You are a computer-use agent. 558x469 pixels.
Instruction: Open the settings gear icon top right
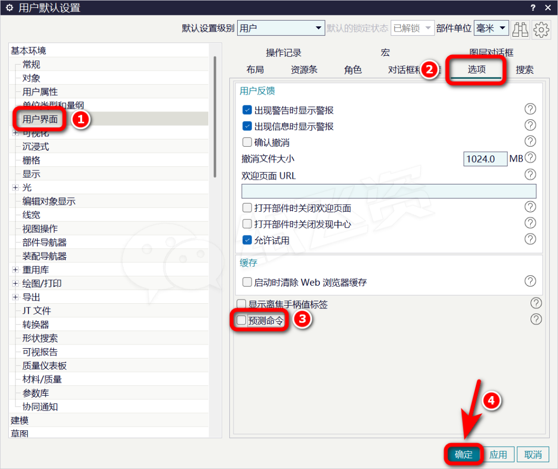click(x=540, y=29)
